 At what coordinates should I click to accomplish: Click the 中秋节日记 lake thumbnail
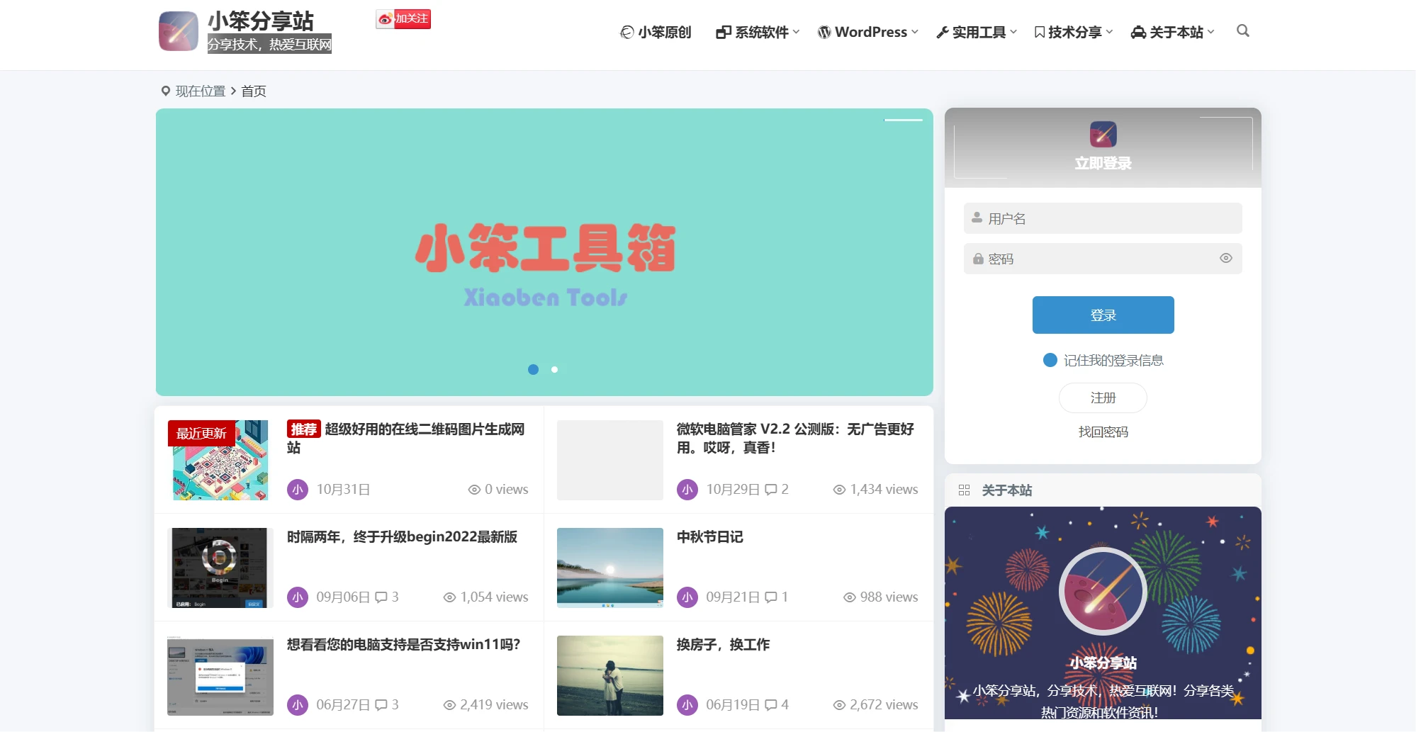pos(610,568)
